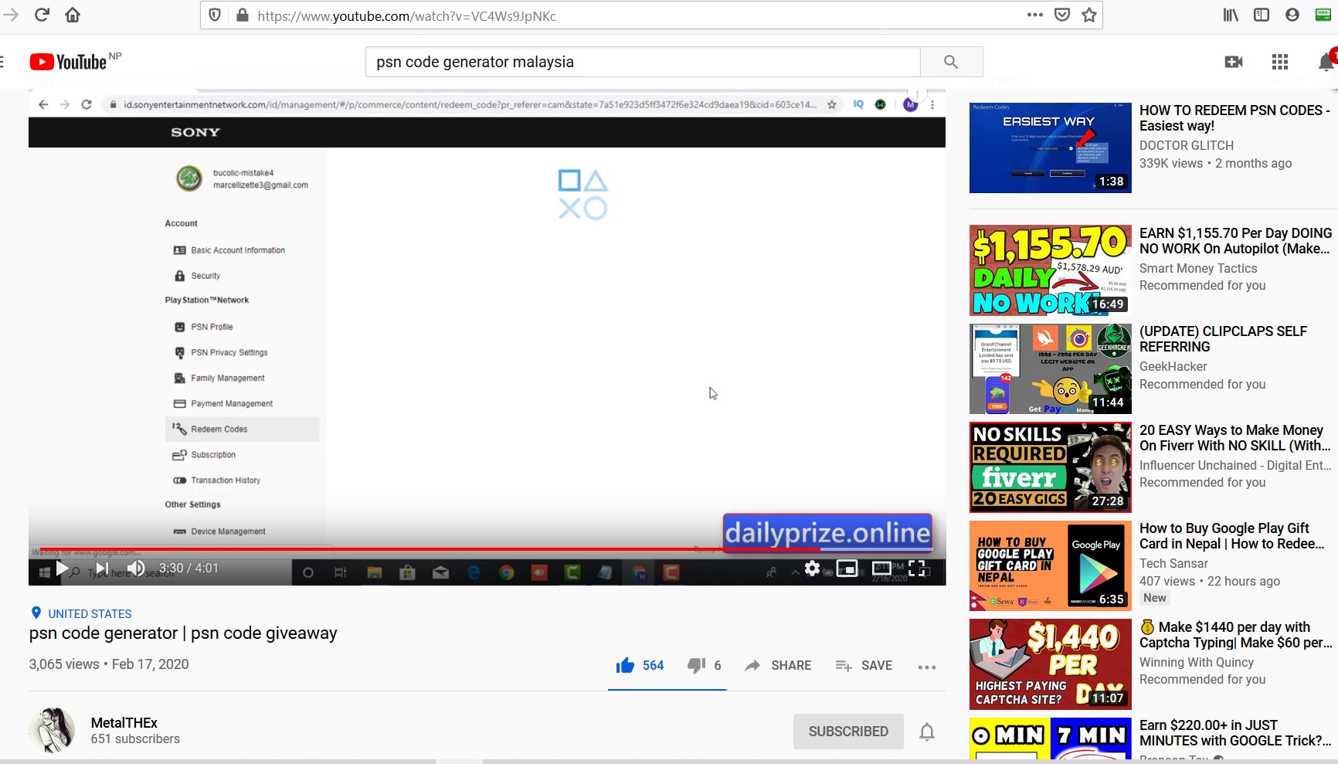Open video player settings gear

coord(812,569)
